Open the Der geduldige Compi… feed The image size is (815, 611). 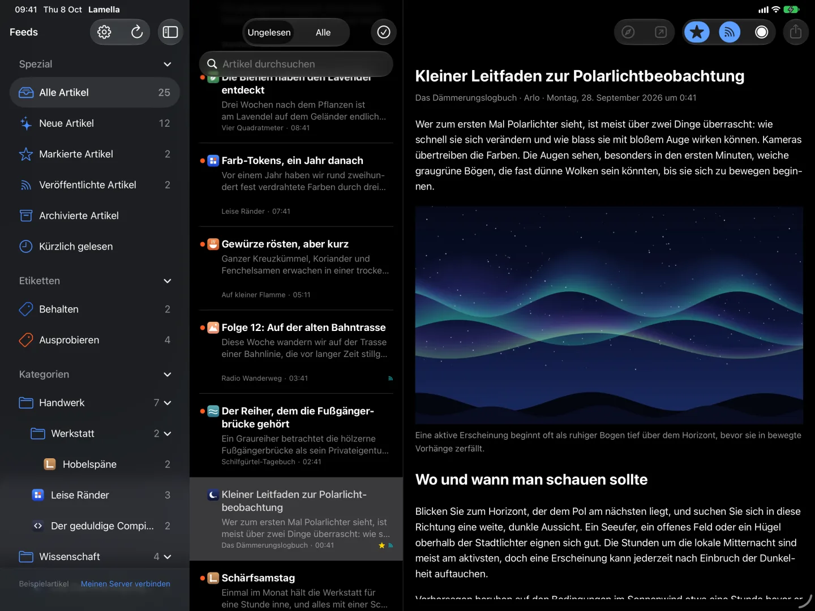coord(95,526)
